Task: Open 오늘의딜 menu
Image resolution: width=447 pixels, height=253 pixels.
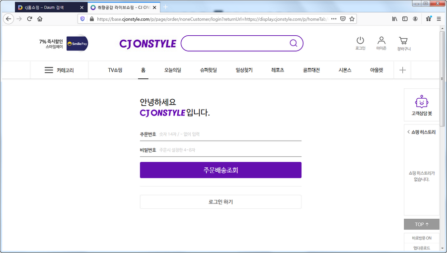Action: coord(172,70)
